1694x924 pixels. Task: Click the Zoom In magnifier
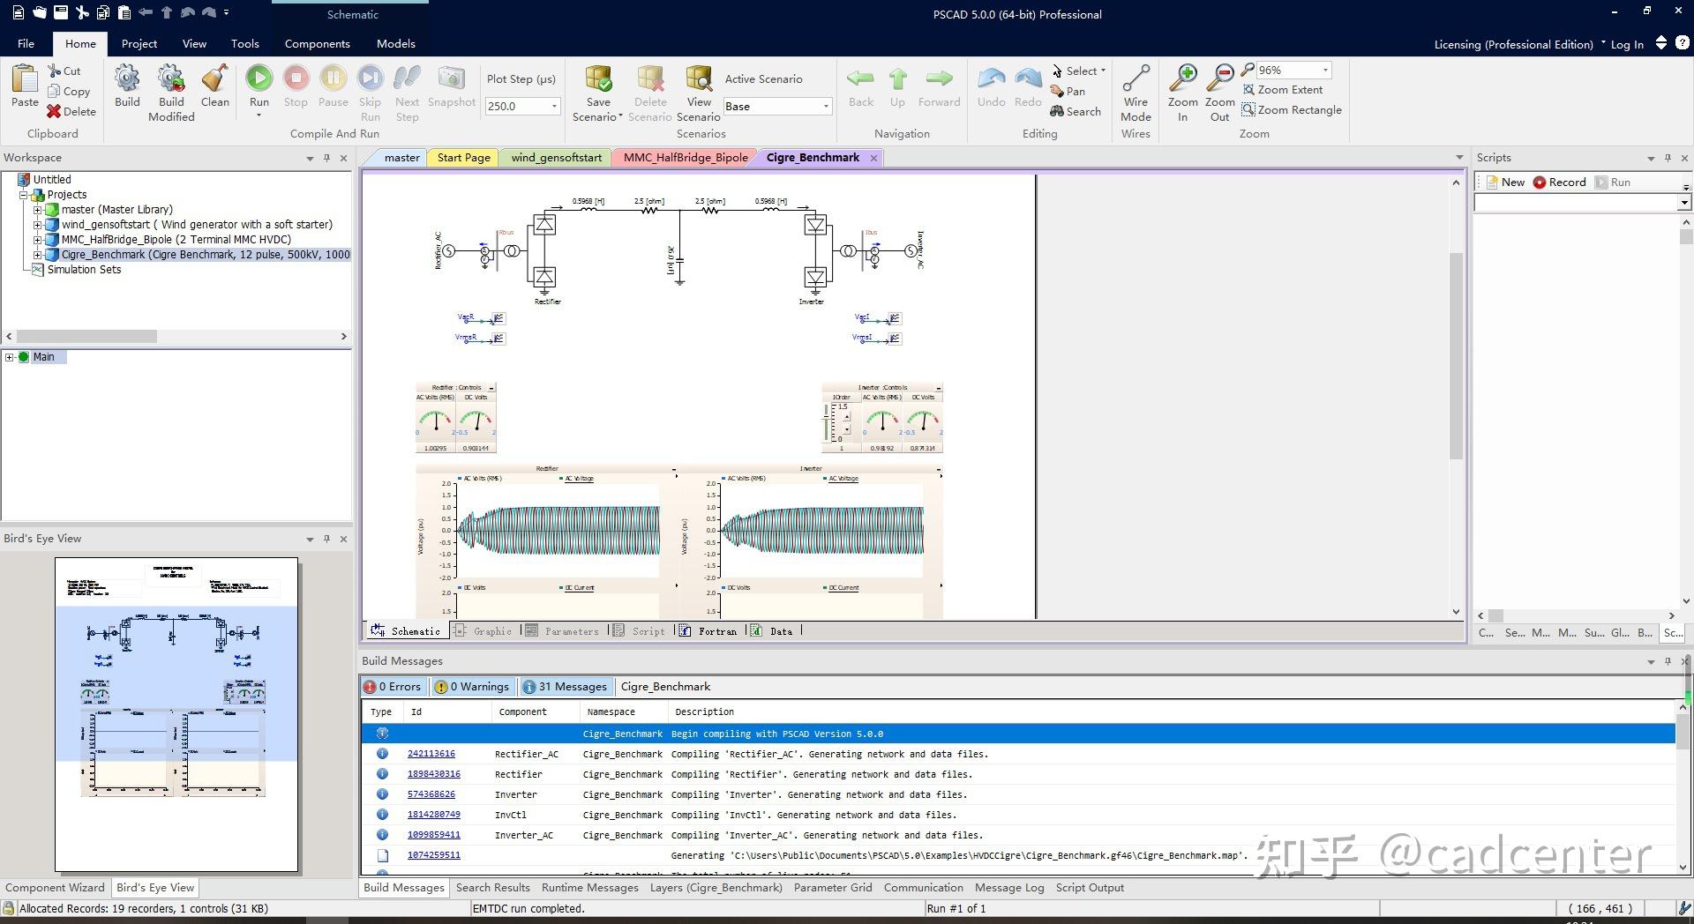point(1182,79)
